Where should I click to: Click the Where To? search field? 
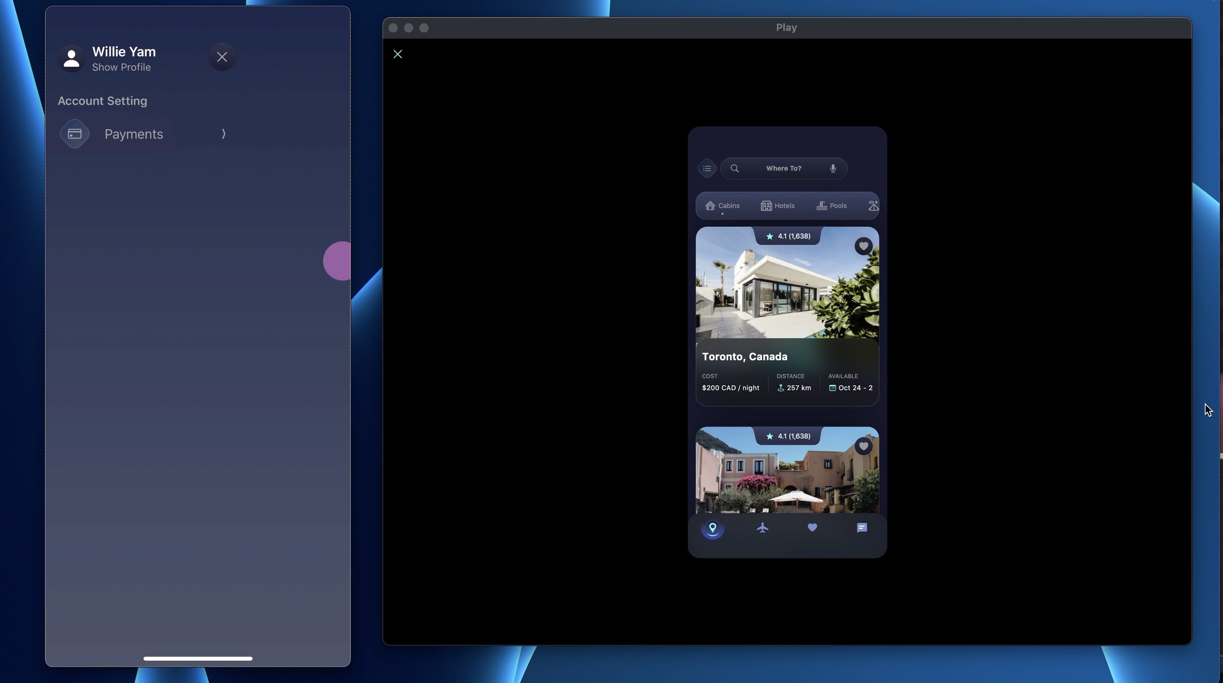[783, 169]
